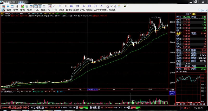Click the 17/09/14 date marker on the time axis
208x111 pixels.
click(x=92, y=90)
